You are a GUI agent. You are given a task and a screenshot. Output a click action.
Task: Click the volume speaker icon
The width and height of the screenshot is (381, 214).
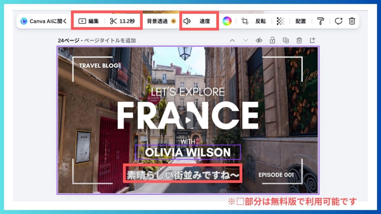pos(187,21)
